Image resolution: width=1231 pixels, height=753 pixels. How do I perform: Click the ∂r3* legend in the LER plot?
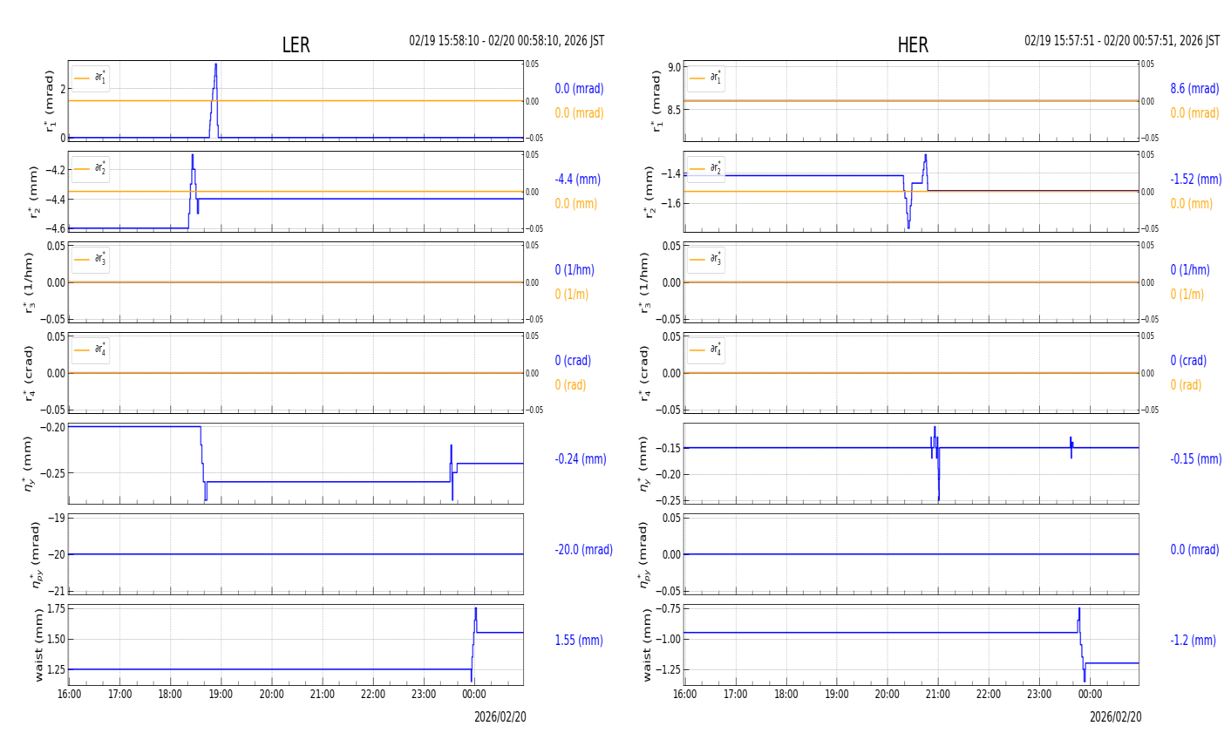(x=91, y=260)
